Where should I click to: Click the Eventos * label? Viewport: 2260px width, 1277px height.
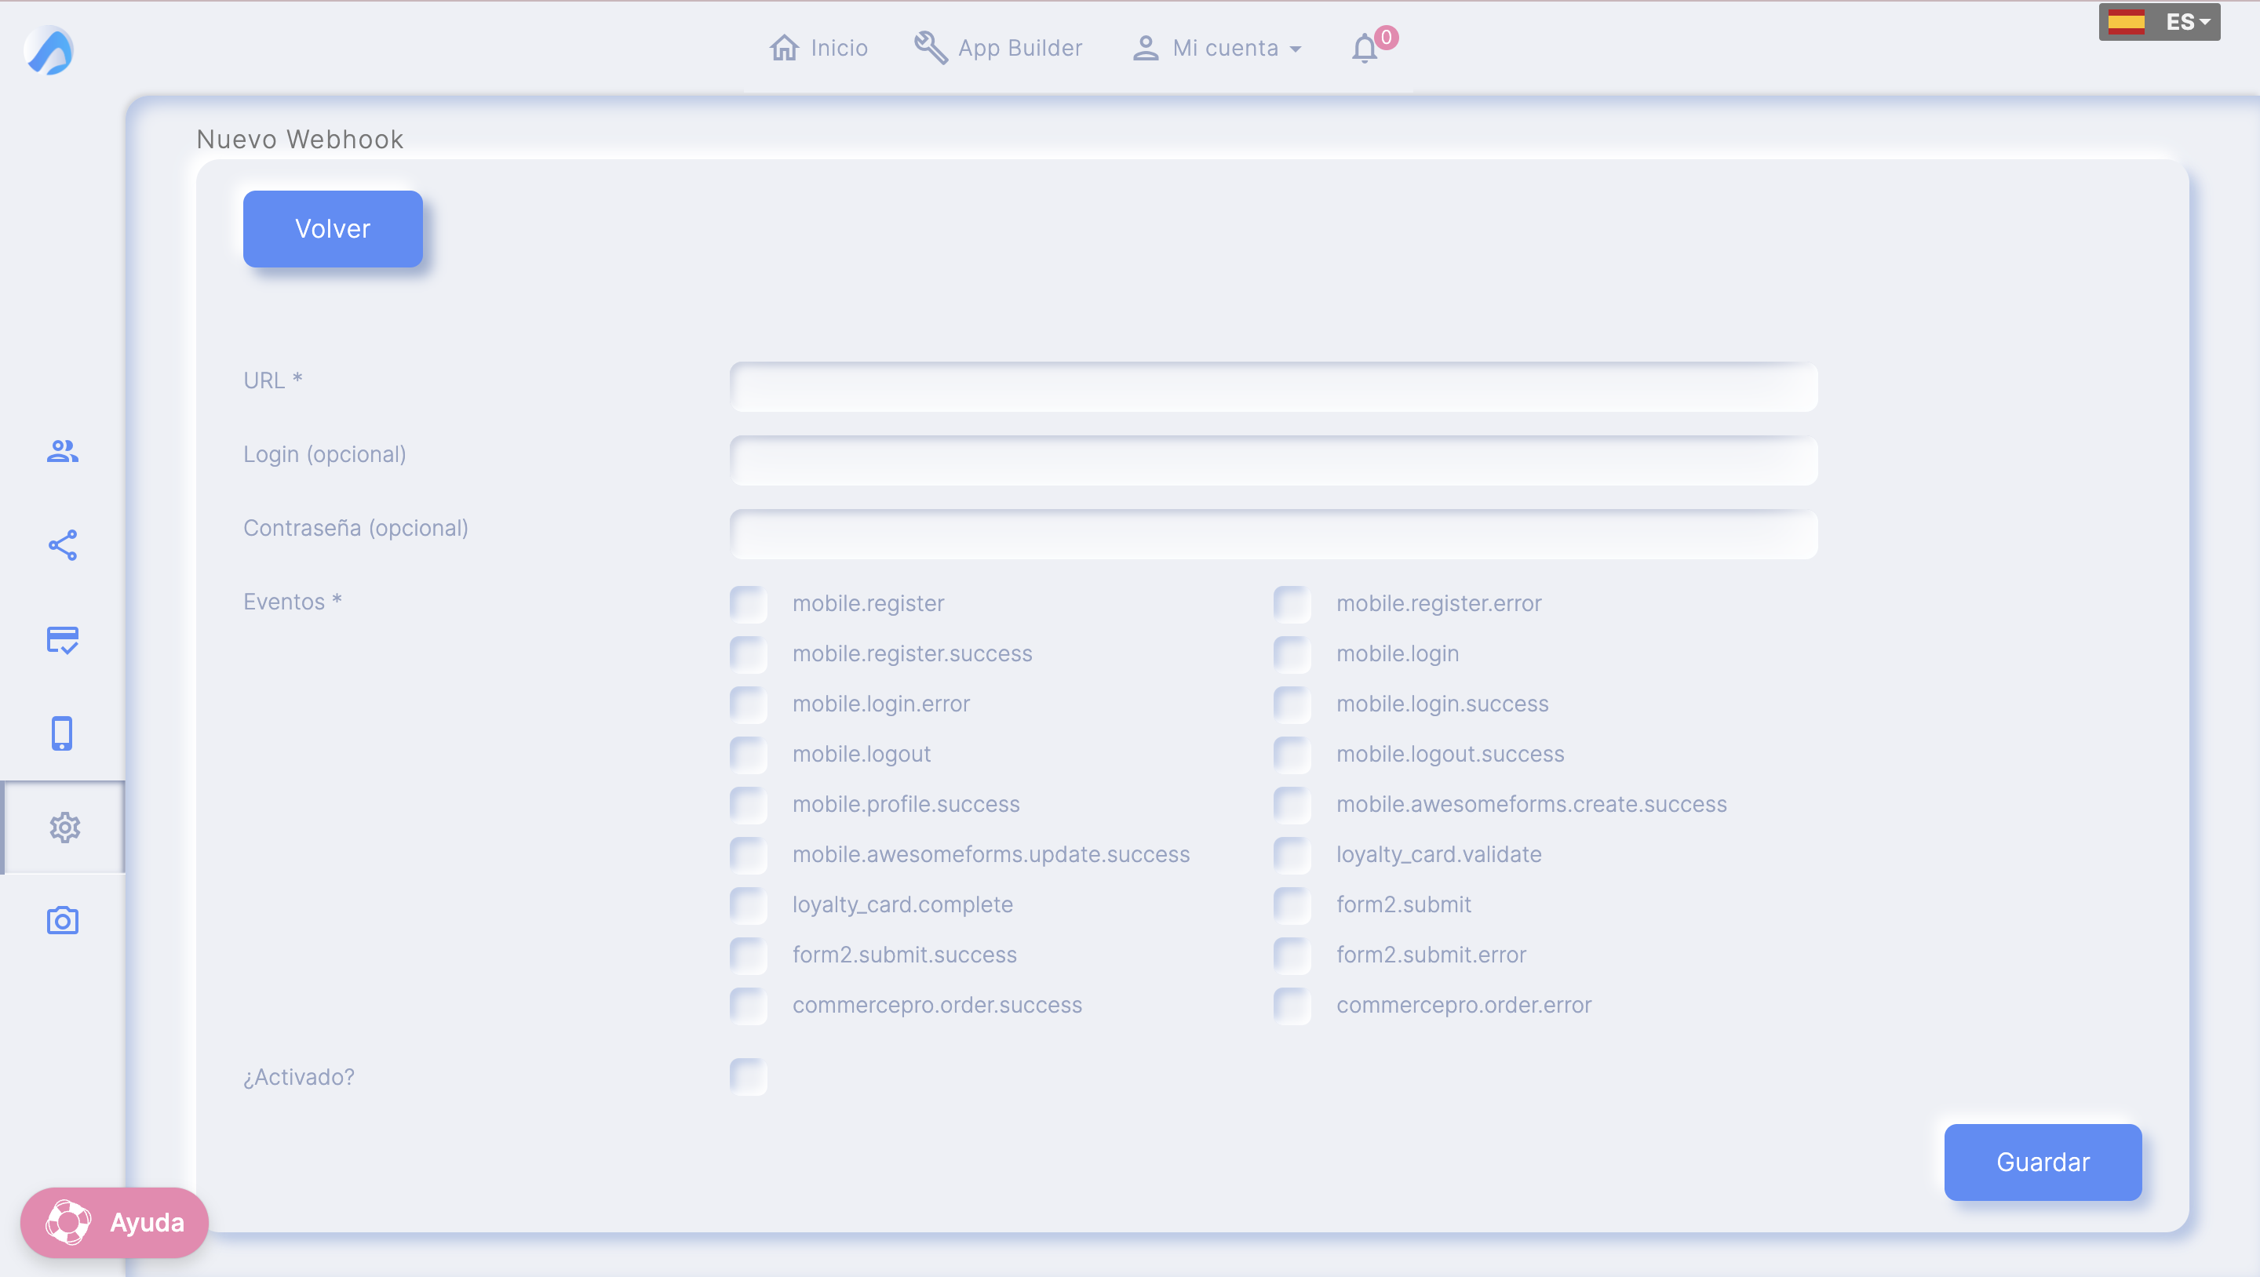click(292, 602)
